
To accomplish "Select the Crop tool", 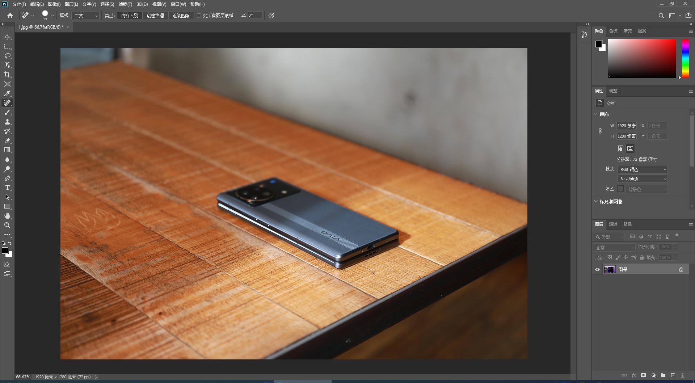I will click(7, 75).
